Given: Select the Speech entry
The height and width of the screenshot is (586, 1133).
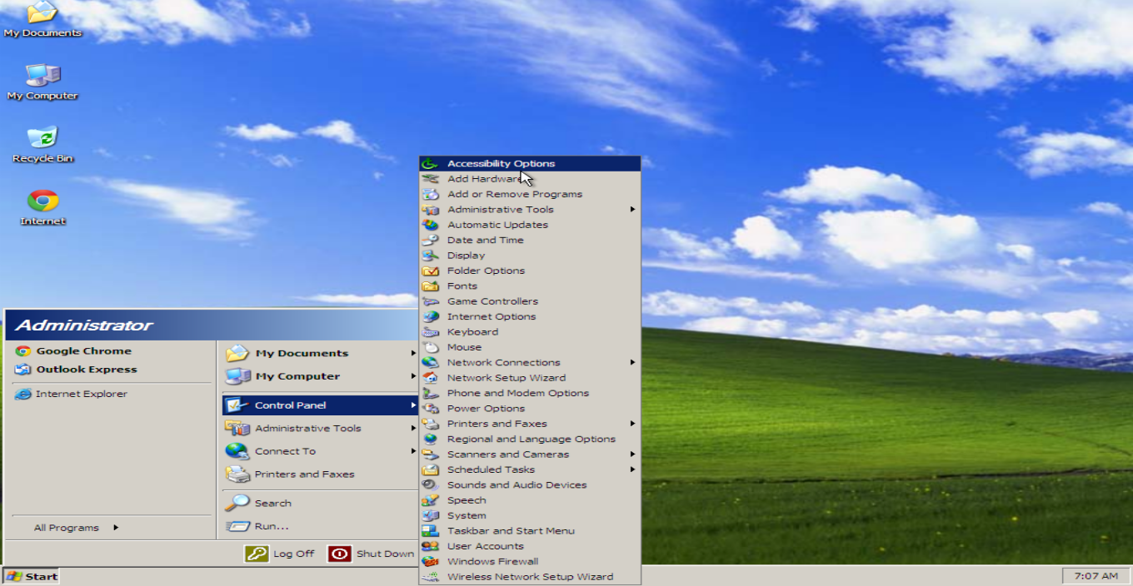Looking at the screenshot, I should click(x=530, y=500).
